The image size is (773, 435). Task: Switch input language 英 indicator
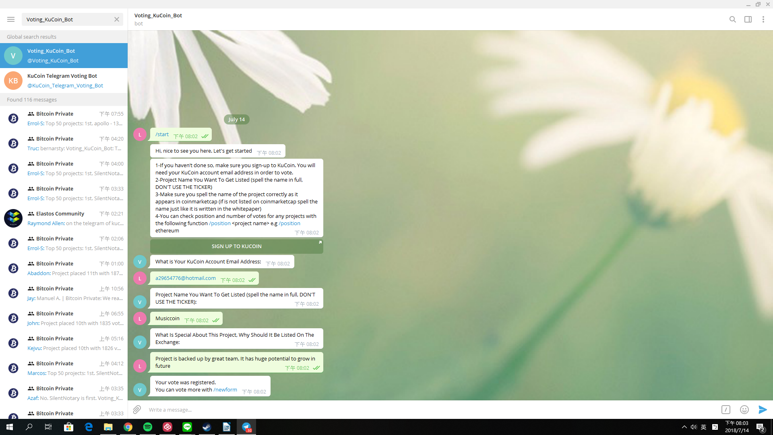click(704, 427)
